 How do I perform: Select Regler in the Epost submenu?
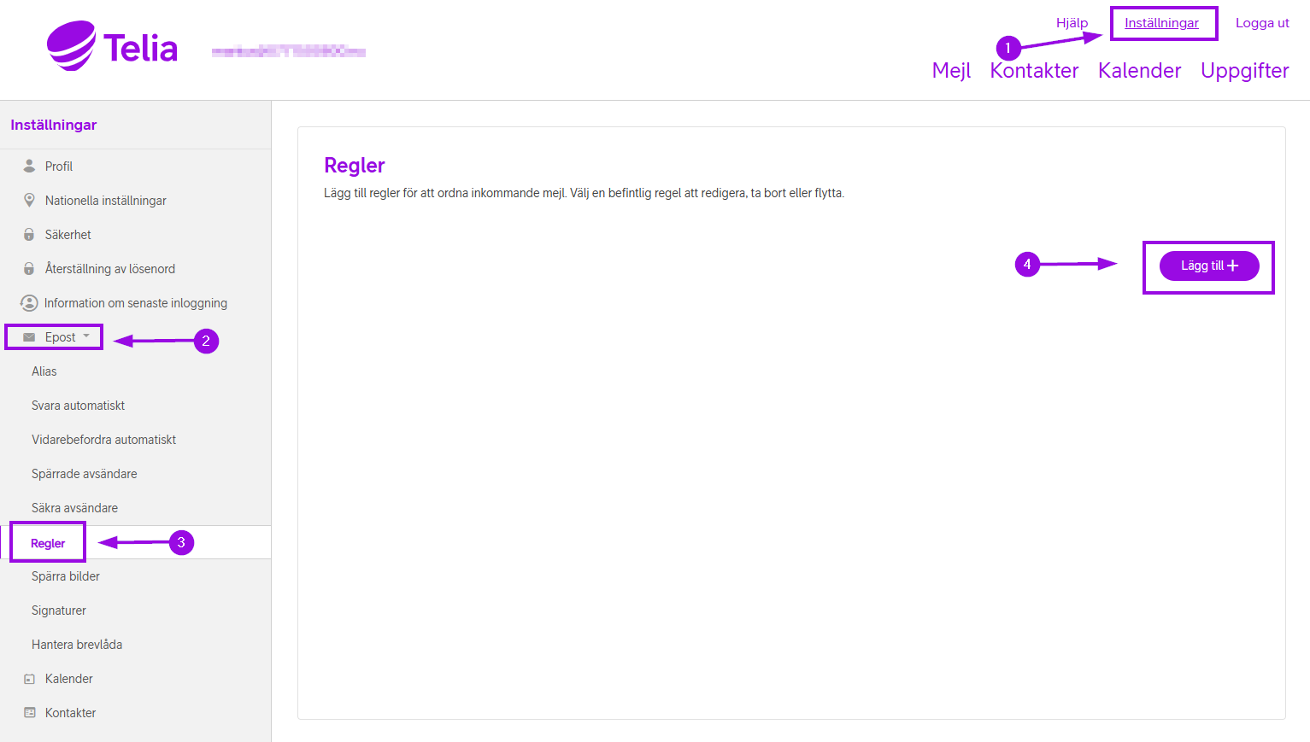[48, 543]
